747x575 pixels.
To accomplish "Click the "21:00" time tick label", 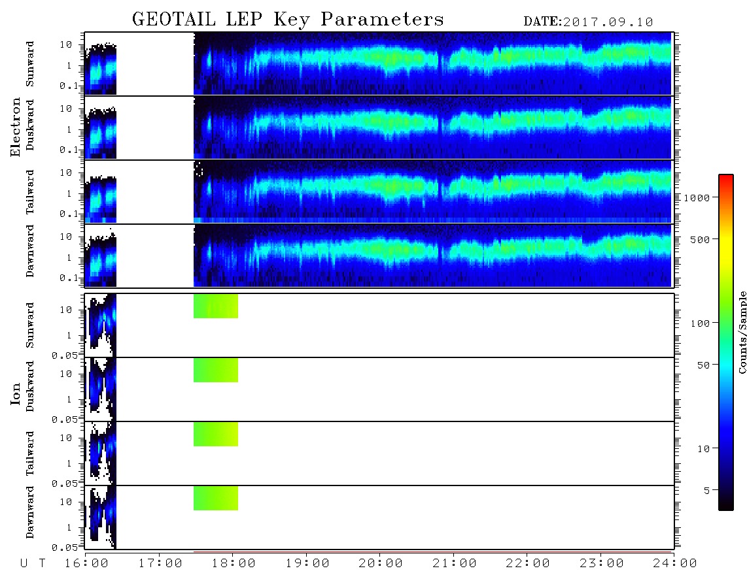I will pos(455,564).
